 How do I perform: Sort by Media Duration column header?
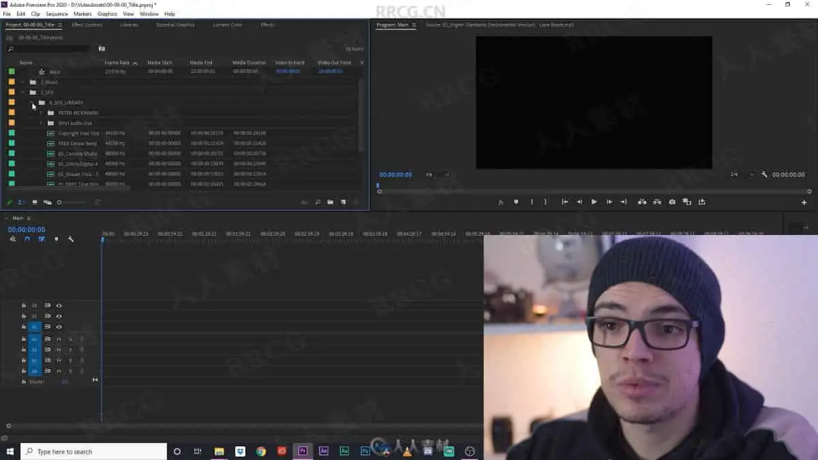tap(249, 63)
